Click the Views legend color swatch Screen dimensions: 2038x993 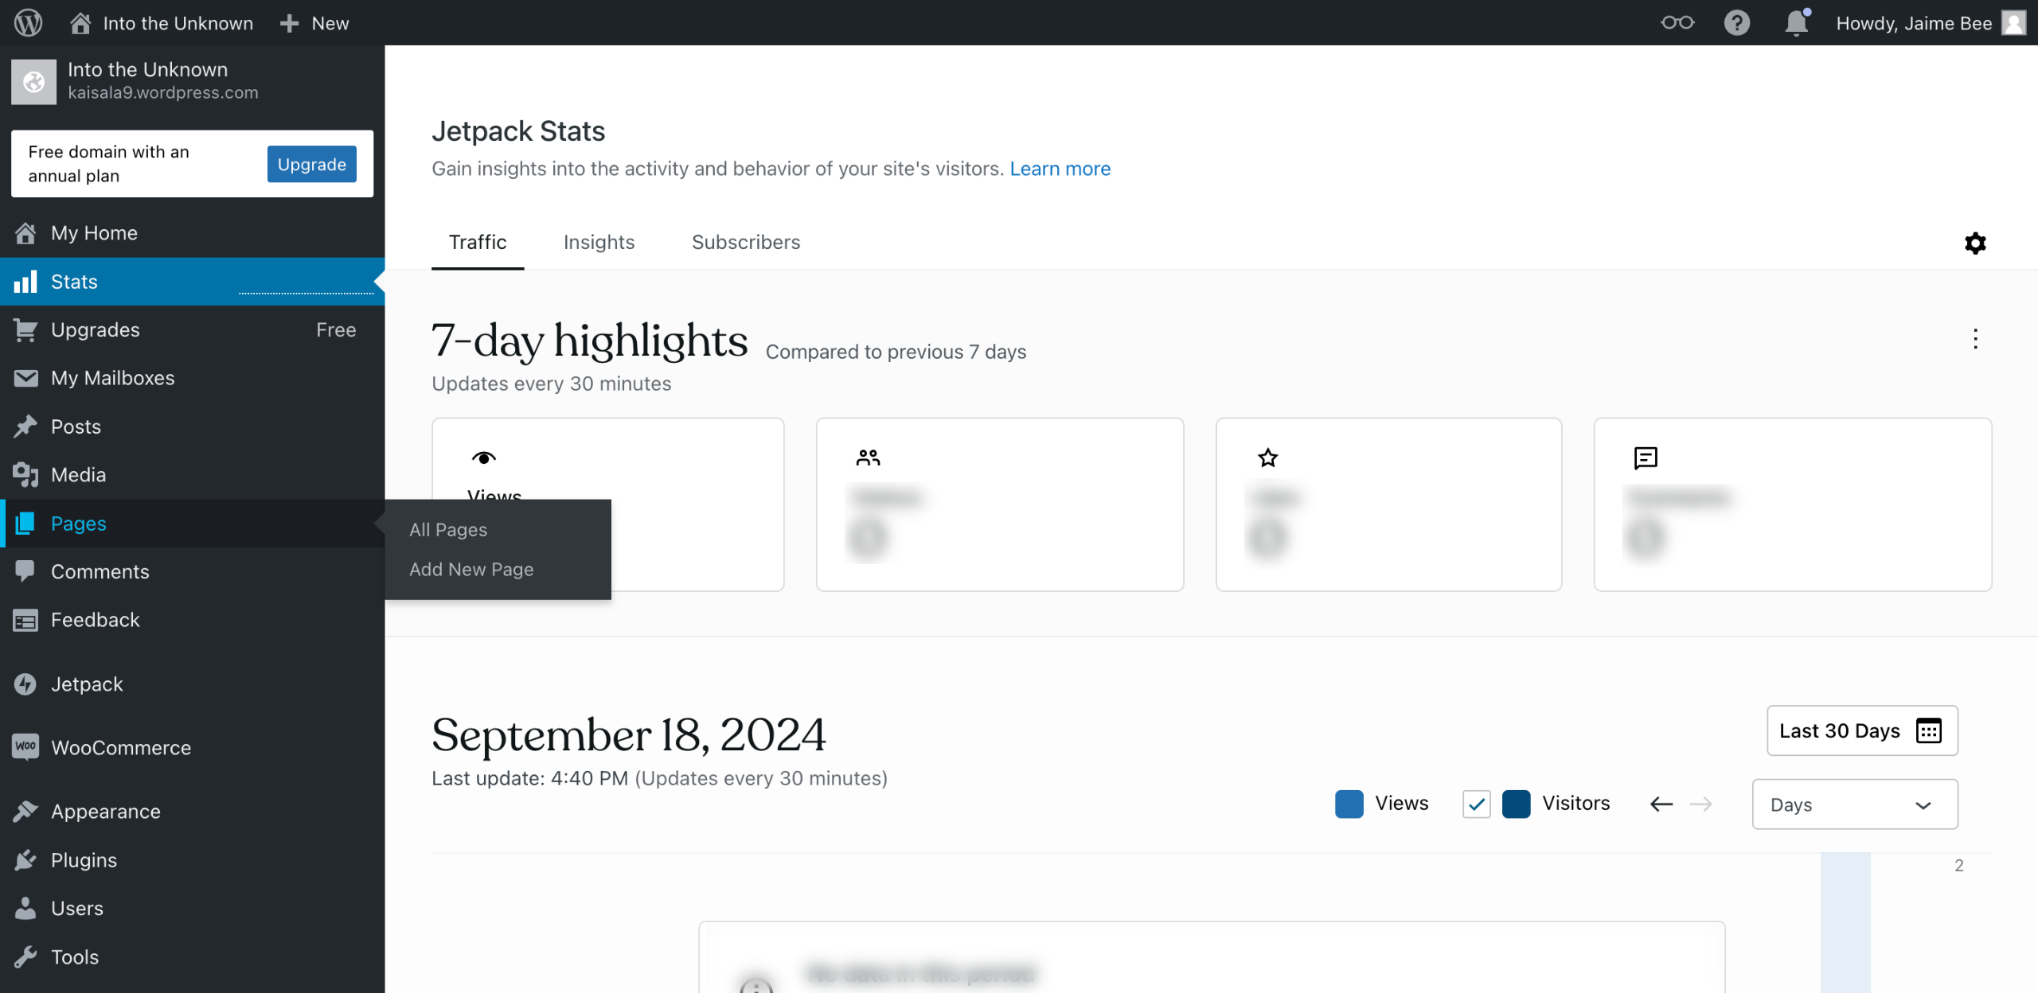1349,804
